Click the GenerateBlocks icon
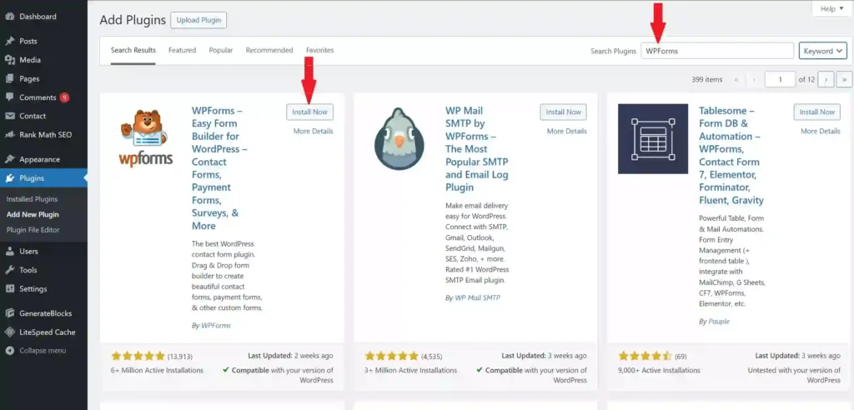Screen dimensions: 854x410 (9, 313)
